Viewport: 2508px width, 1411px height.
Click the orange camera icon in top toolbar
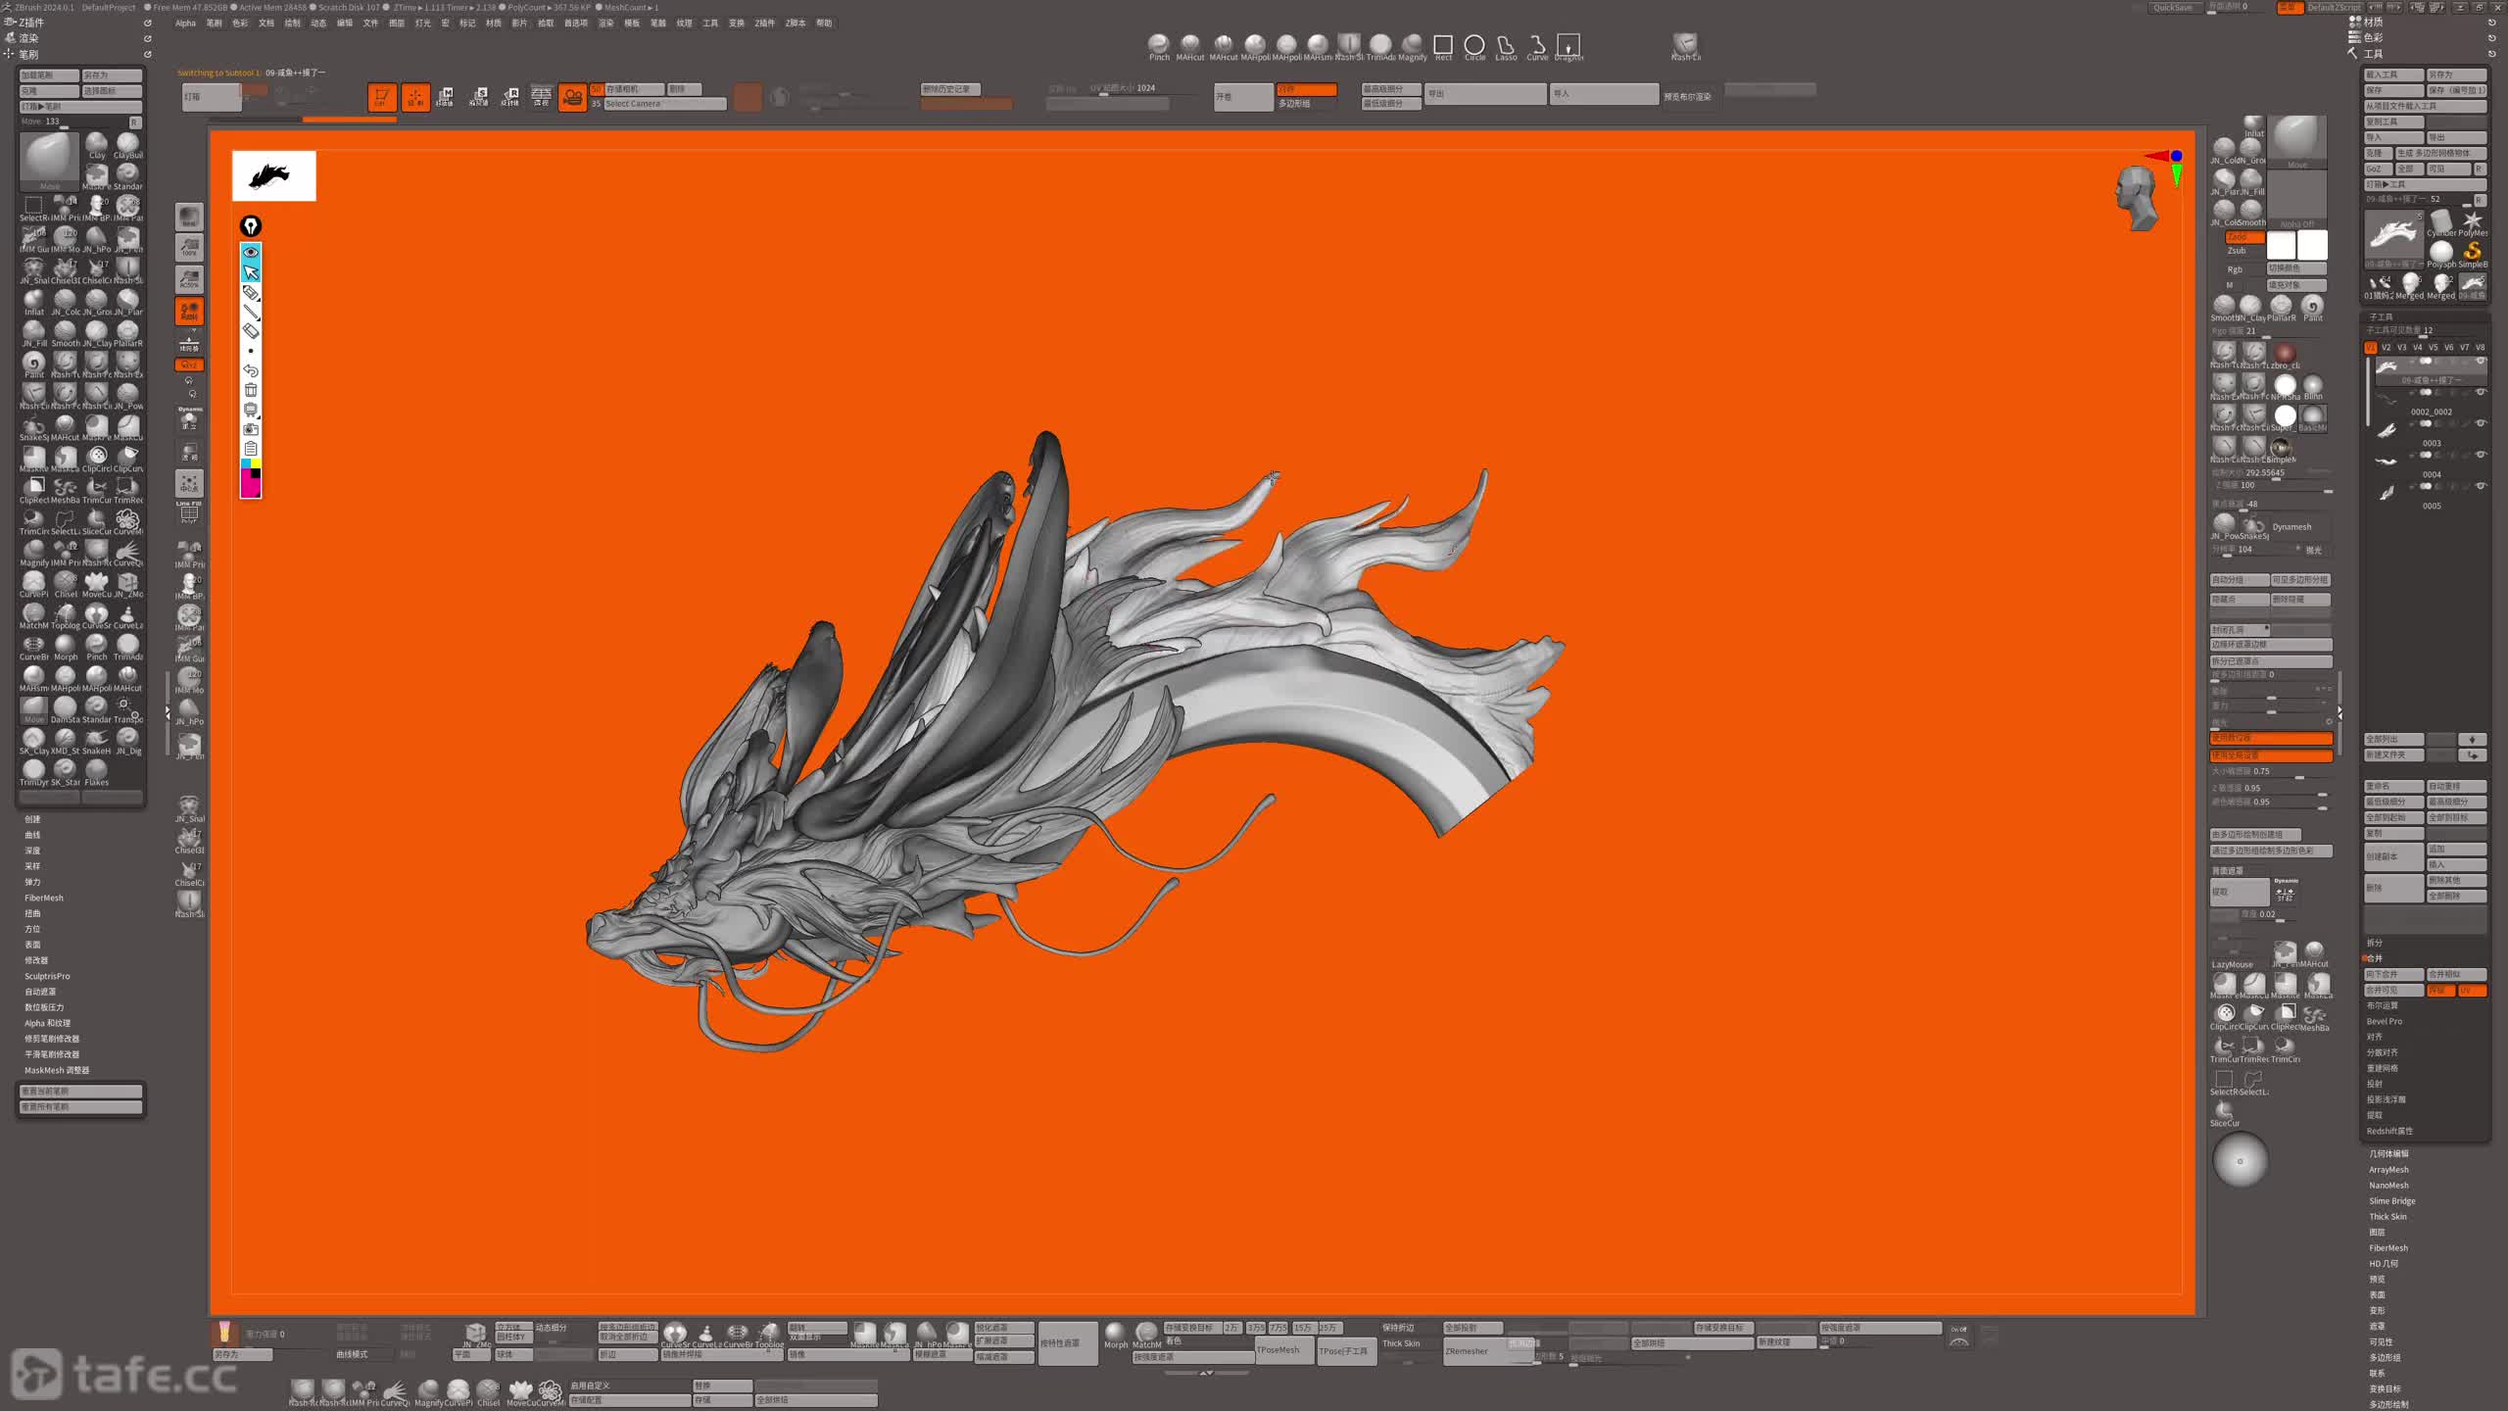click(572, 97)
